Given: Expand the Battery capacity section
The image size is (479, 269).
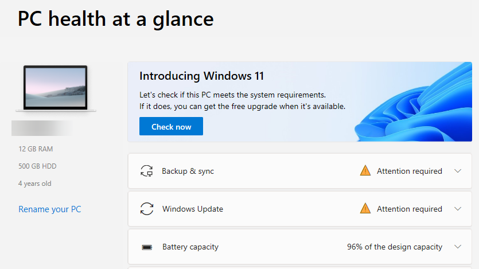Looking at the screenshot, I should point(457,247).
